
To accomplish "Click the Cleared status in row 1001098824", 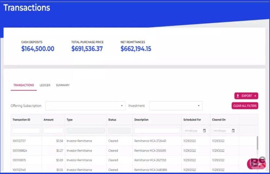I will [x=113, y=151].
